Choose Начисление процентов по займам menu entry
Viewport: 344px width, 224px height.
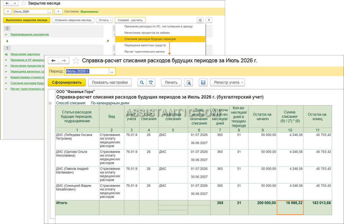tap(160, 33)
